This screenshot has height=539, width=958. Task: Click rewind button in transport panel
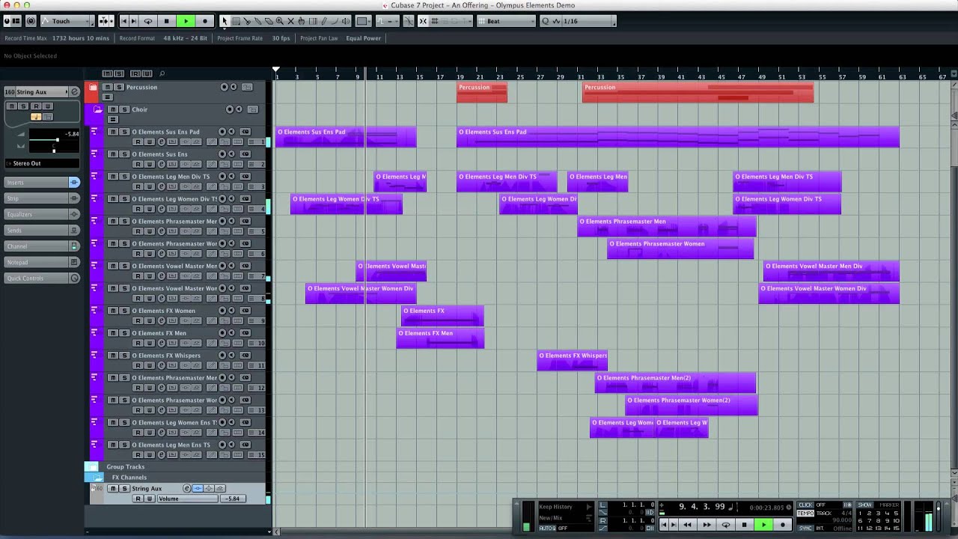687,525
